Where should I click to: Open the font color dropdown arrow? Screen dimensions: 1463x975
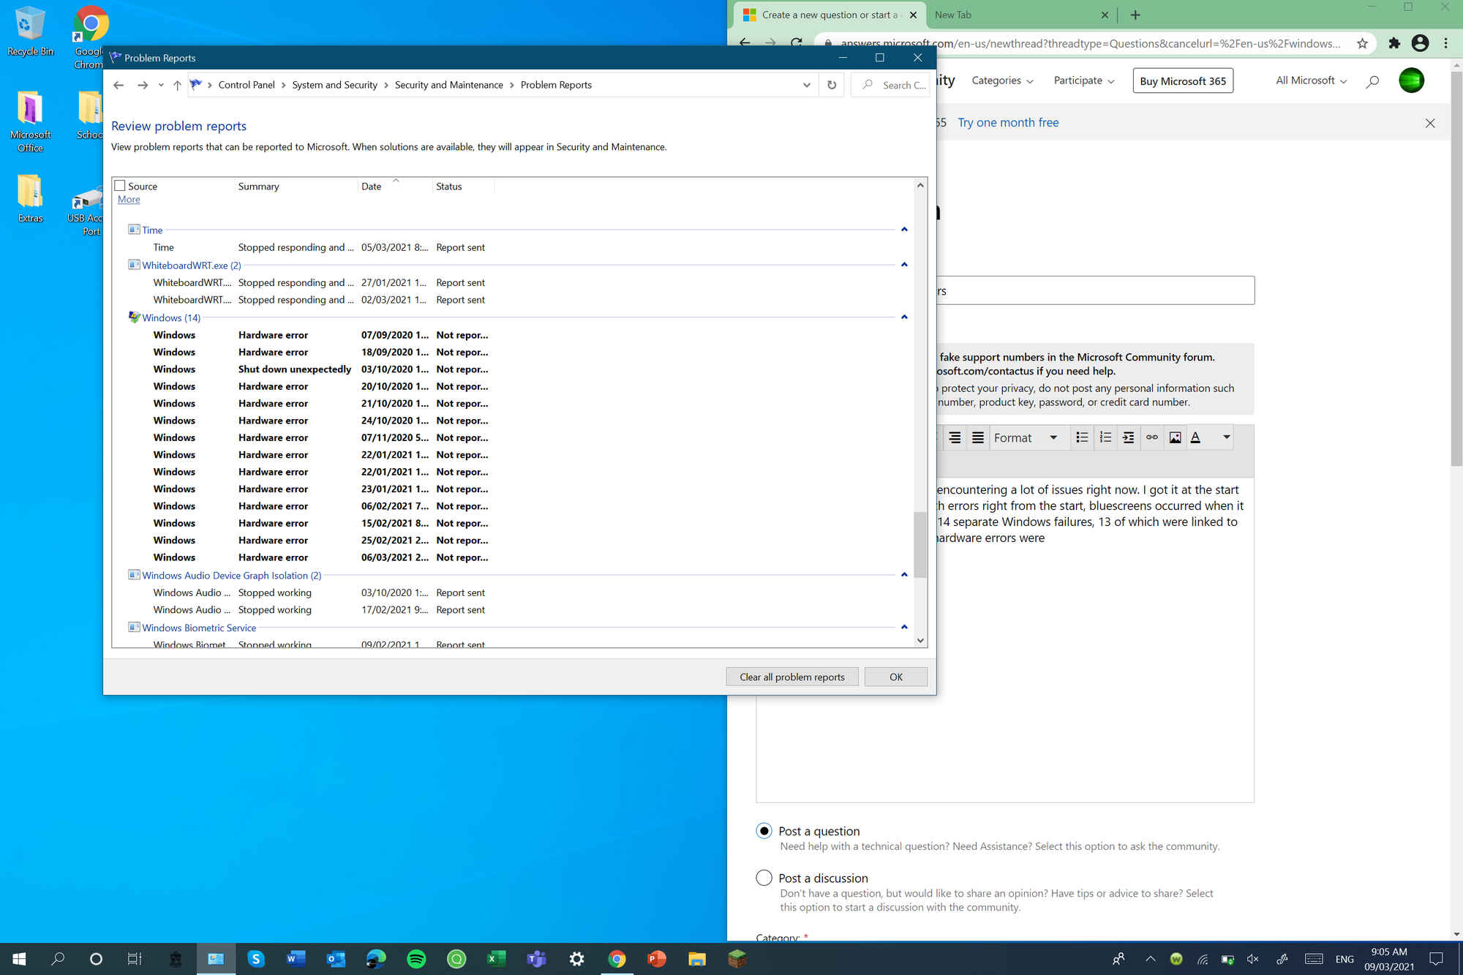(1226, 437)
